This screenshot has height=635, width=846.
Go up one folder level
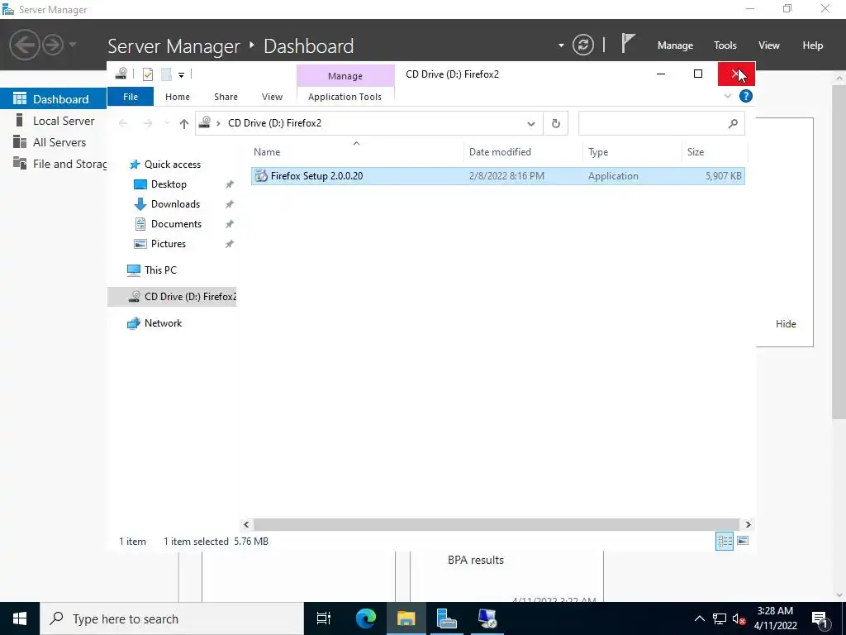[184, 124]
